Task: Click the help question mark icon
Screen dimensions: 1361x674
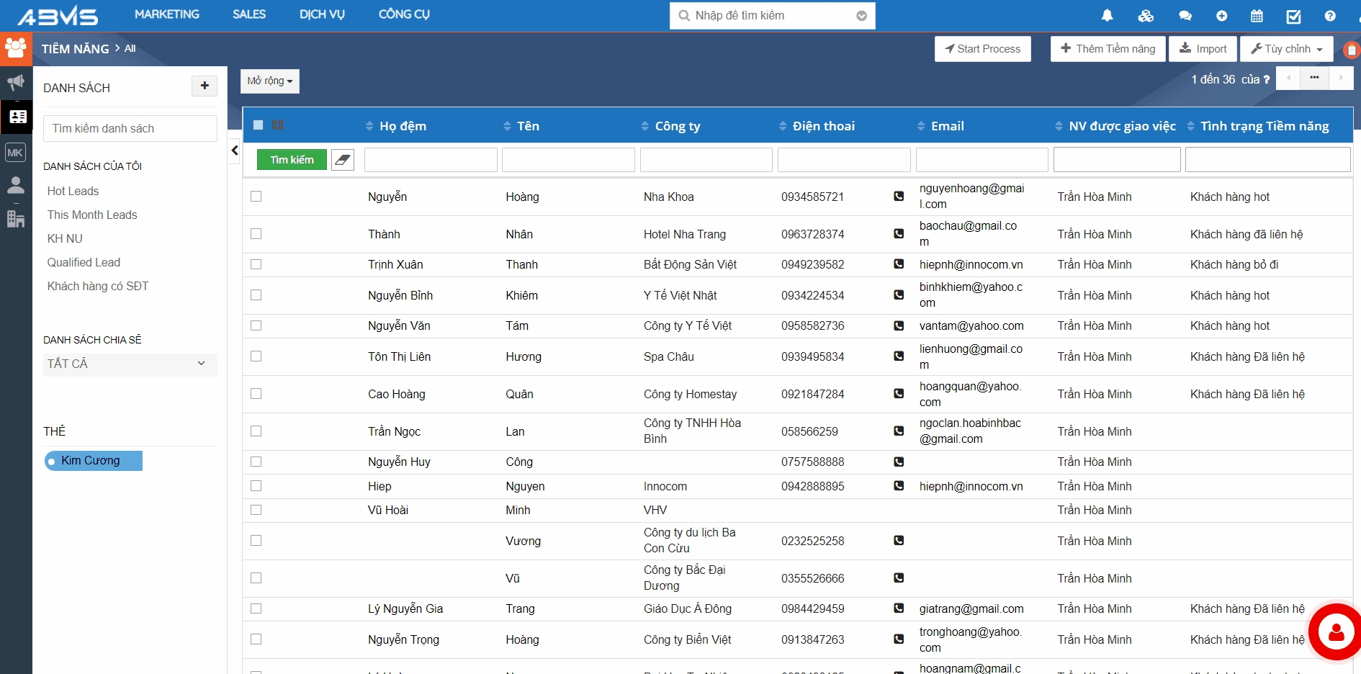Action: pos(1329,16)
